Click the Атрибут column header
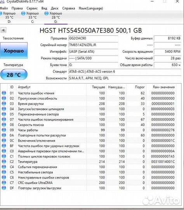Screen dimensions: 184x210 click(x=51, y=87)
